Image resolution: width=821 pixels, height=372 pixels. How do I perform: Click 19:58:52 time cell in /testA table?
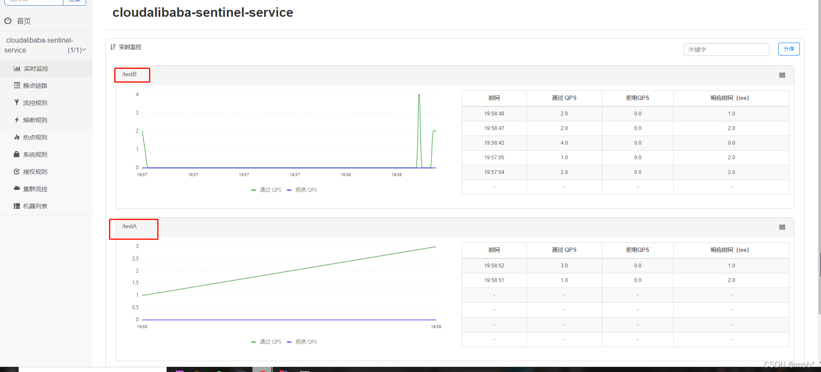point(494,266)
